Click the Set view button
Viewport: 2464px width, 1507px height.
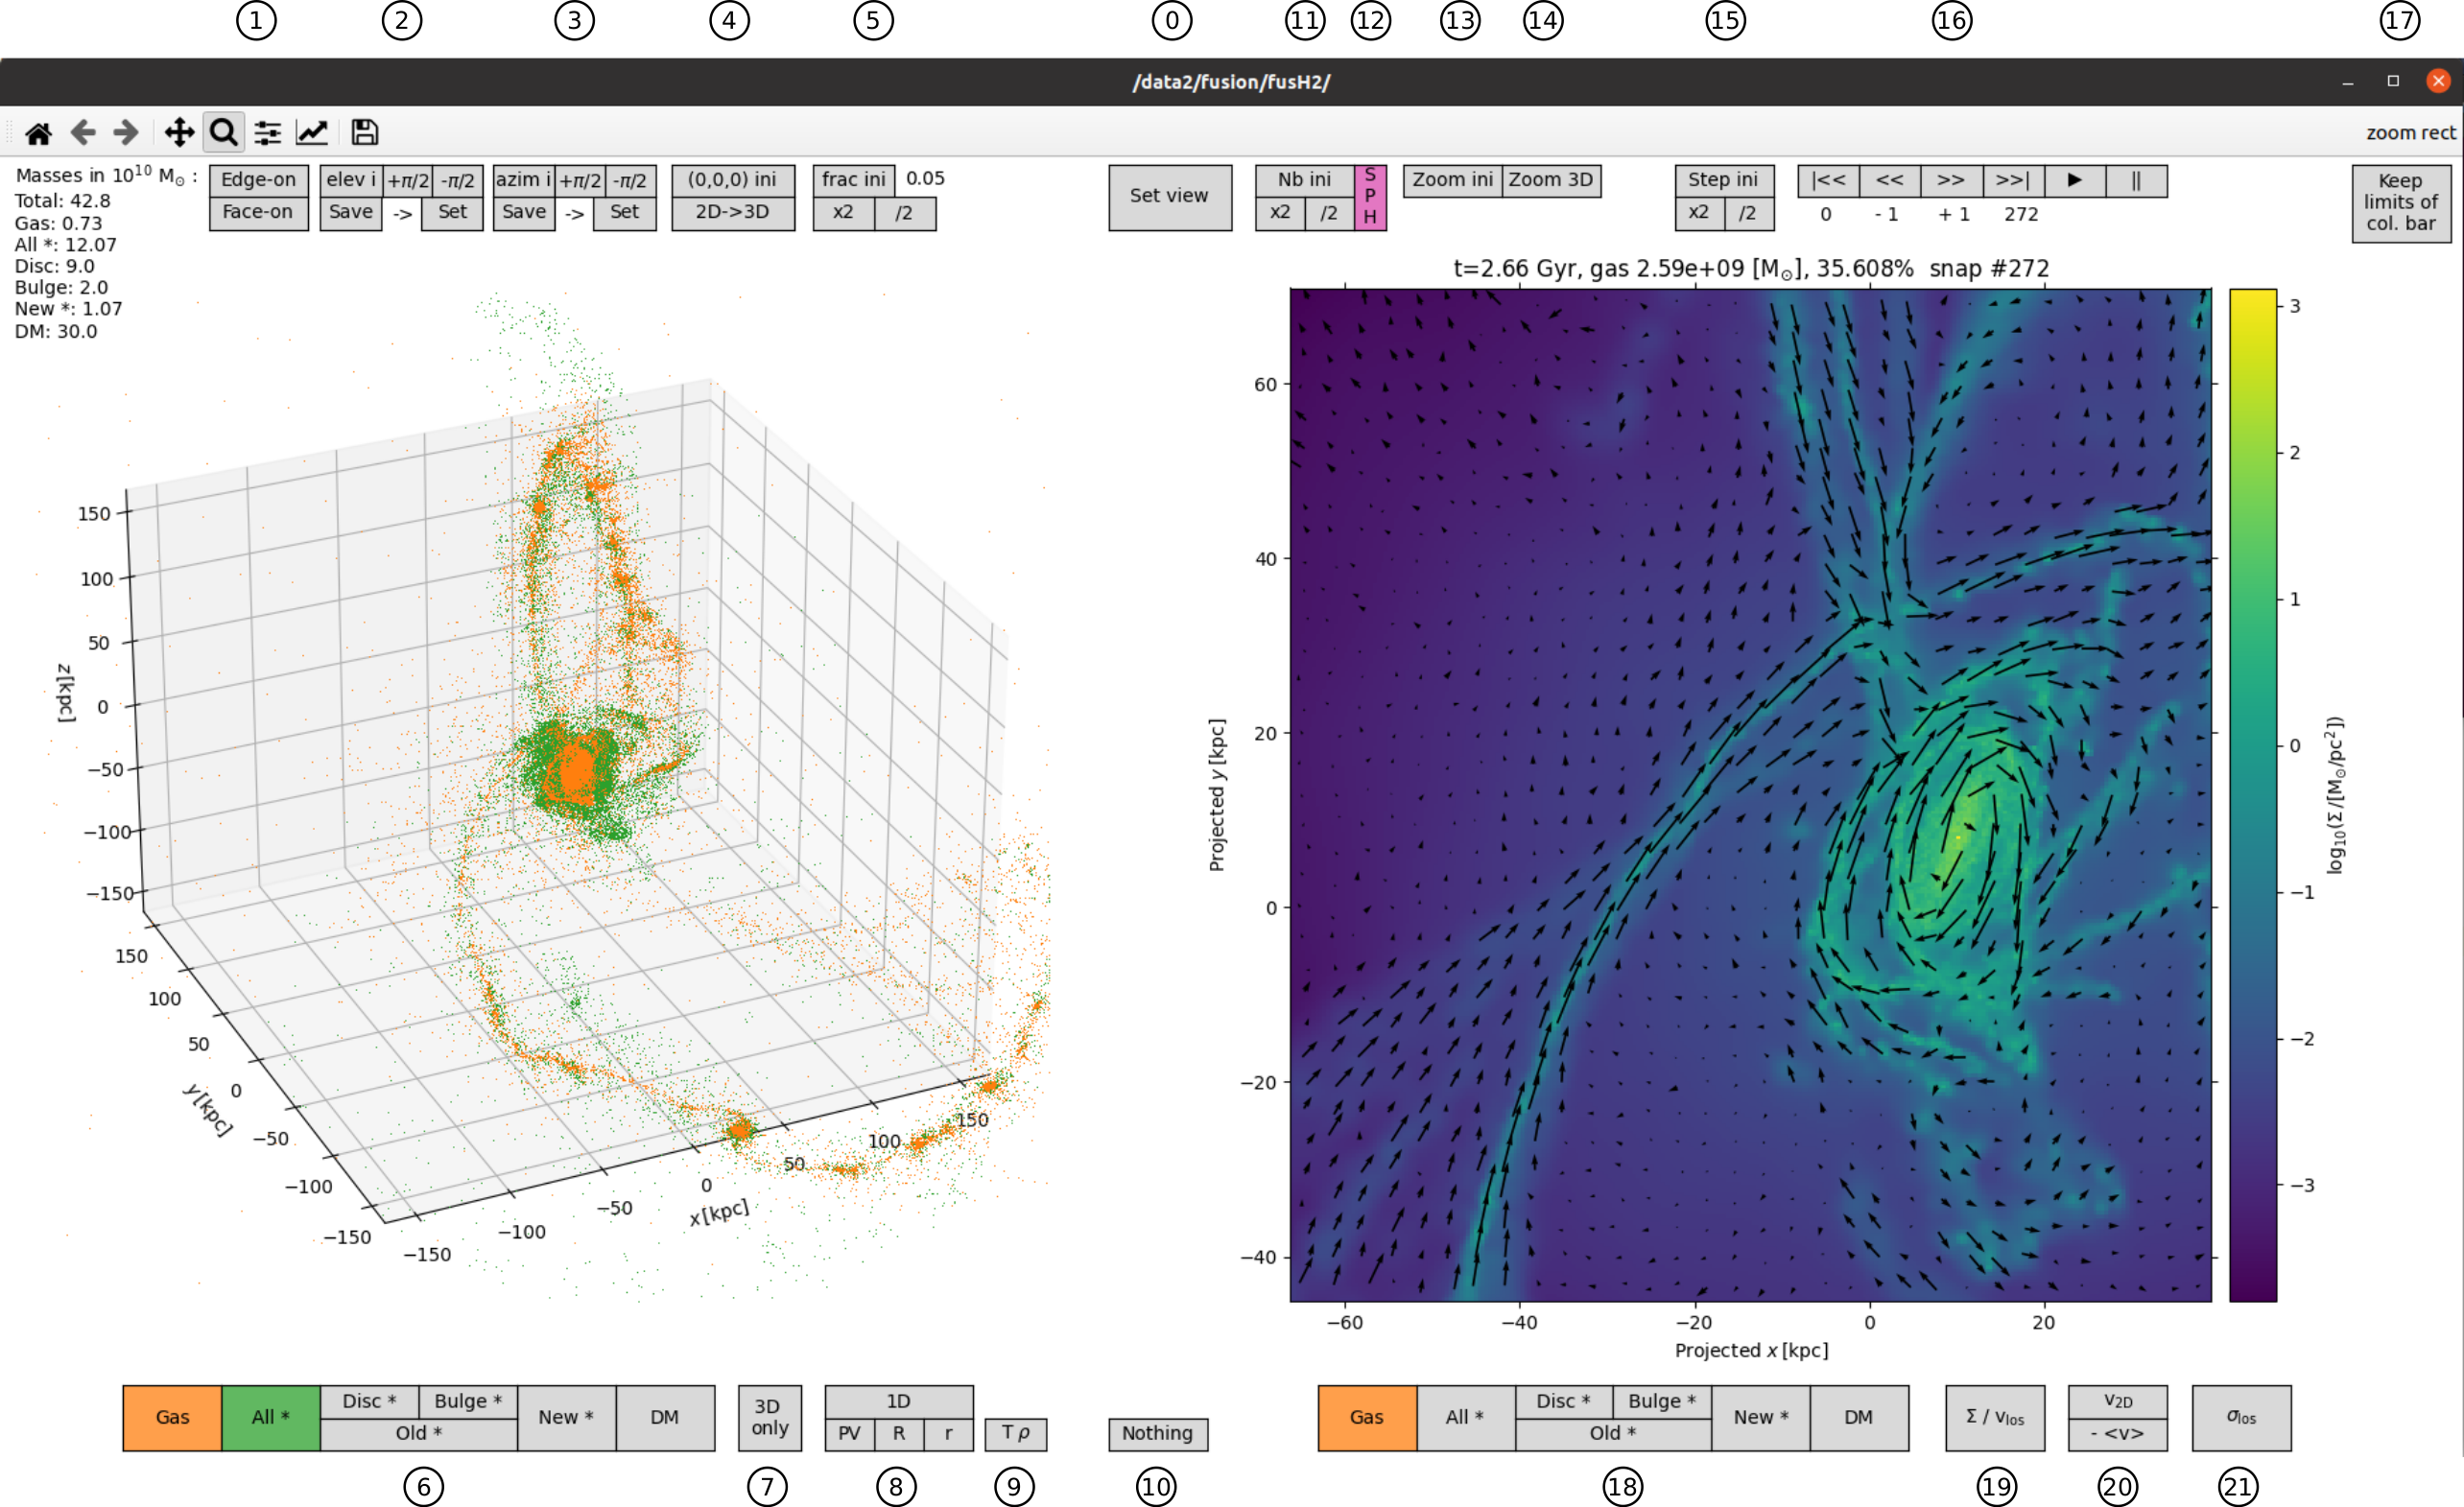[1170, 197]
